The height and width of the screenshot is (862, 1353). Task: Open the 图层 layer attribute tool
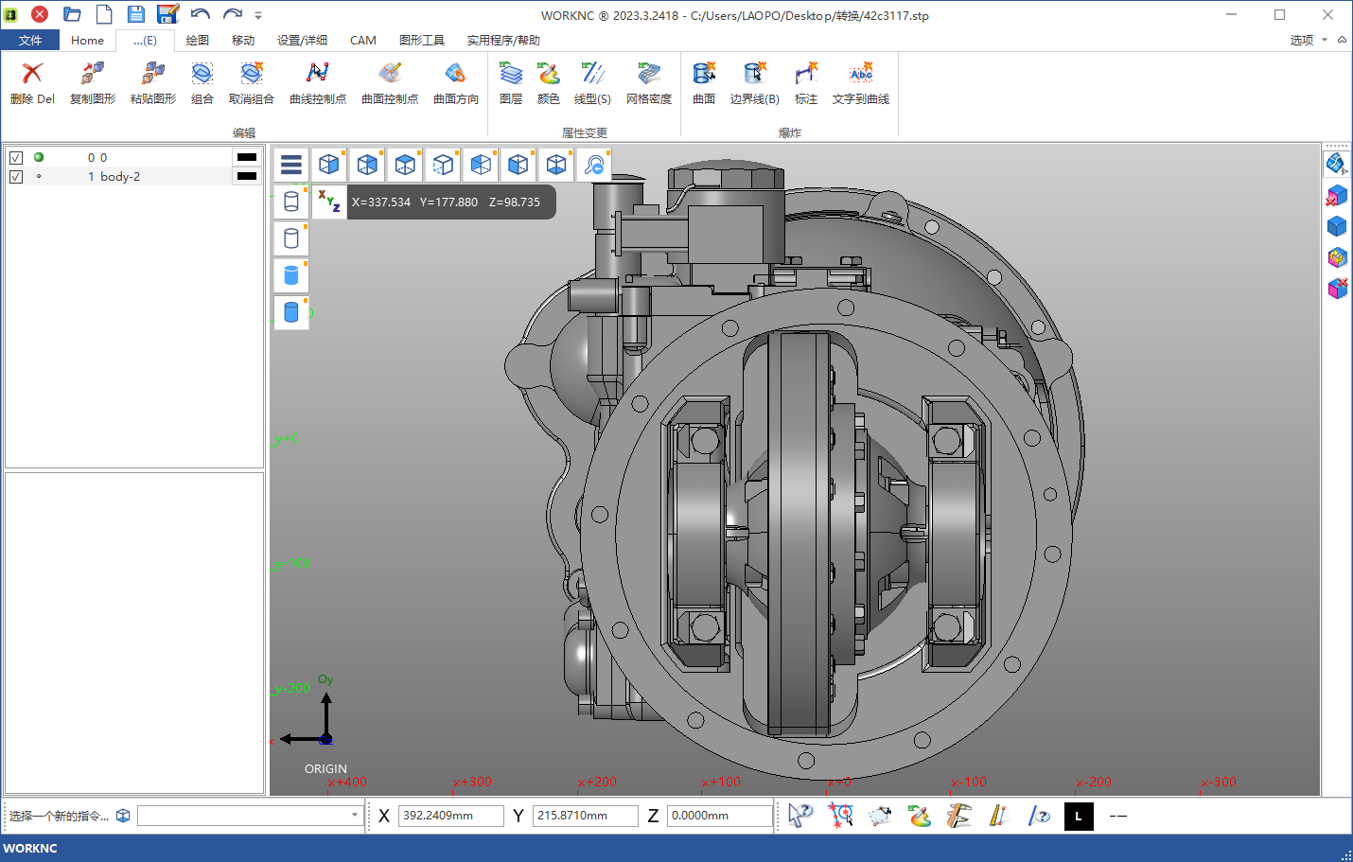click(511, 82)
